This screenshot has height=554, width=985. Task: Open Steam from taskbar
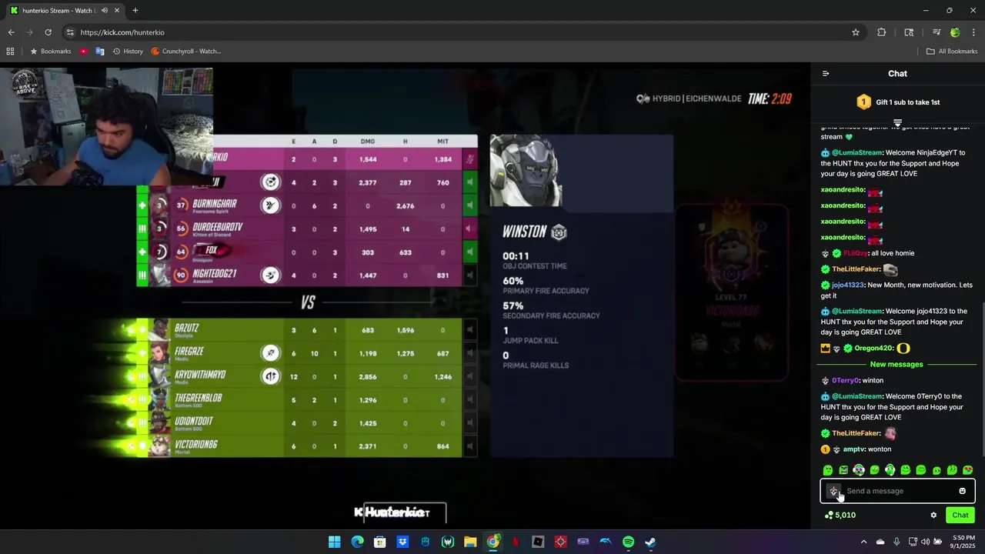point(650,542)
